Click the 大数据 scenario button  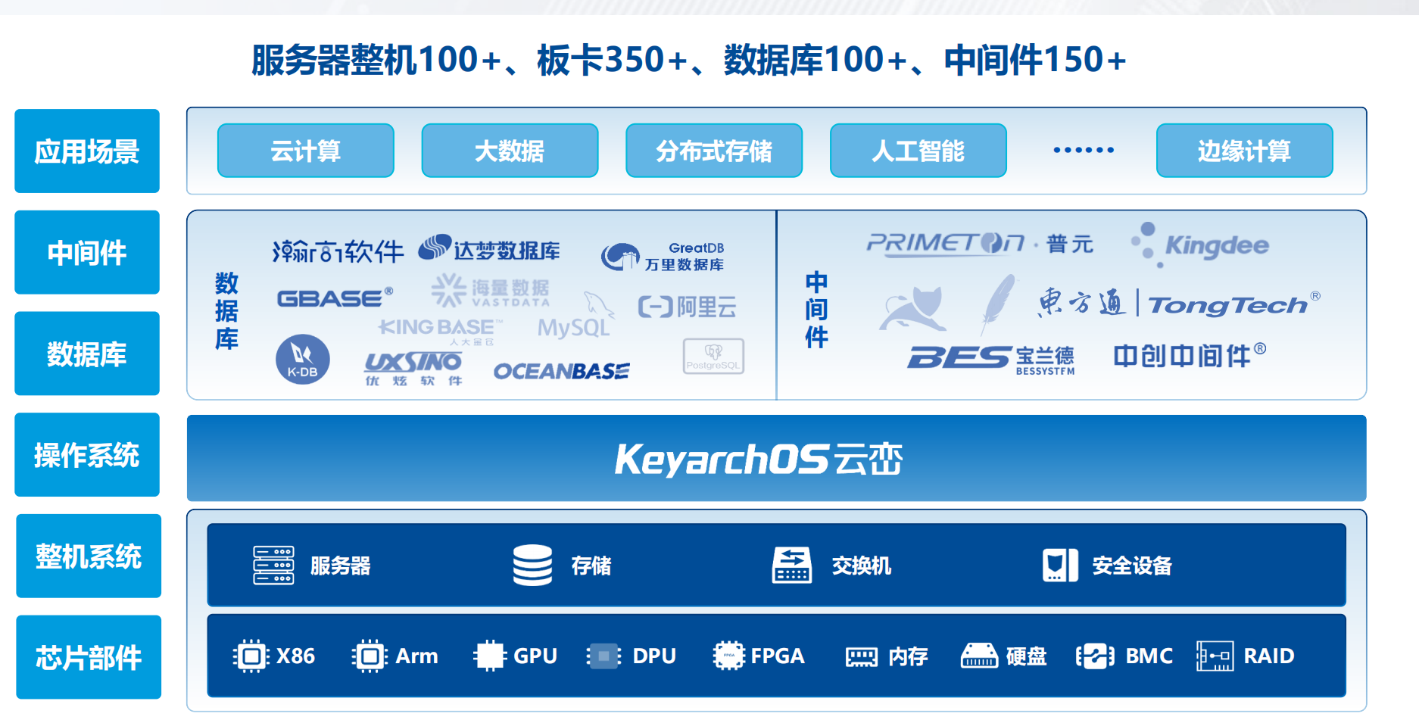[510, 151]
